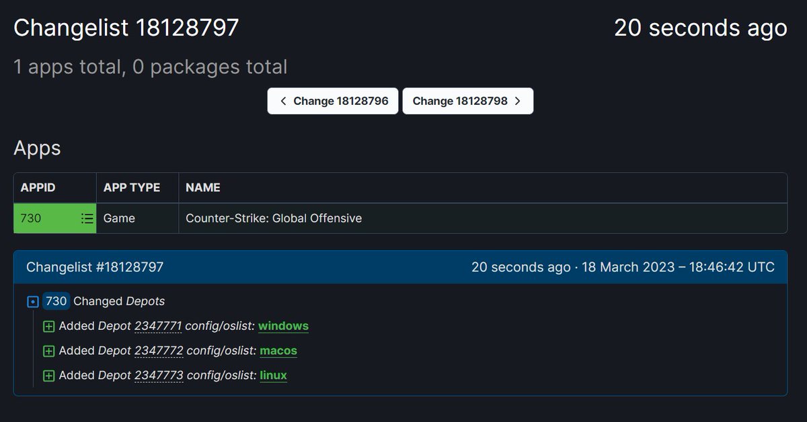Viewport: 807px width, 422px height.
Task: Go to next Change 18128798
Action: pyautogui.click(x=468, y=101)
